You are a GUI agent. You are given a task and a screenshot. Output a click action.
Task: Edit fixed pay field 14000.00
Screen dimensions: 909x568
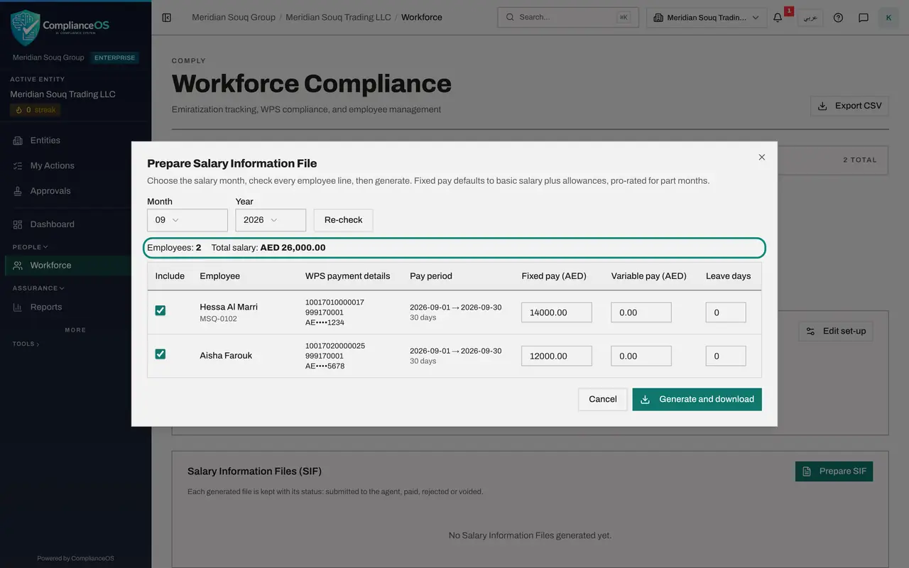tap(557, 312)
